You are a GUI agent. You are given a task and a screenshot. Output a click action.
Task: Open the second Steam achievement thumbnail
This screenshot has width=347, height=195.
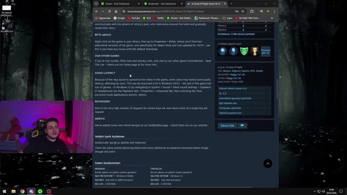coord(233,51)
